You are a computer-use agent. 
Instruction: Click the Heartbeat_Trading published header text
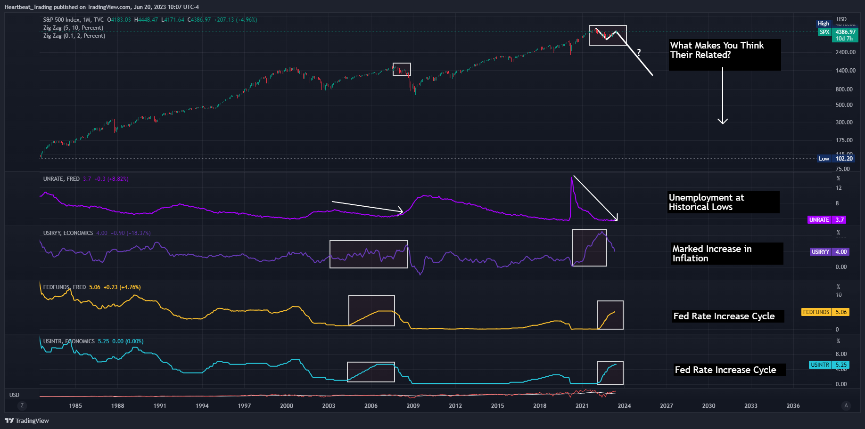click(x=102, y=7)
